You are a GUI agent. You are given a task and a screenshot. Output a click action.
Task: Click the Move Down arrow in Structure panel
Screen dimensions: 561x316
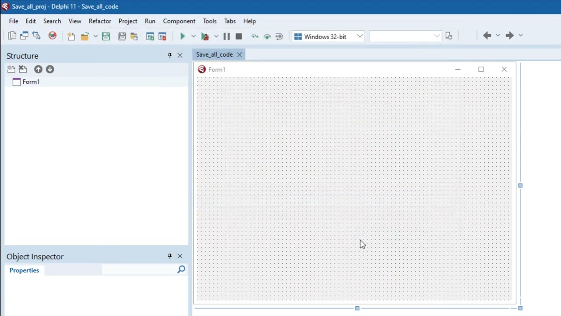50,69
